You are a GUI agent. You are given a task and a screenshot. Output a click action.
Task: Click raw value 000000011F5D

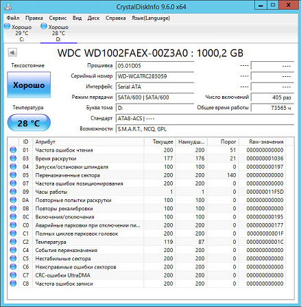pos(265,192)
